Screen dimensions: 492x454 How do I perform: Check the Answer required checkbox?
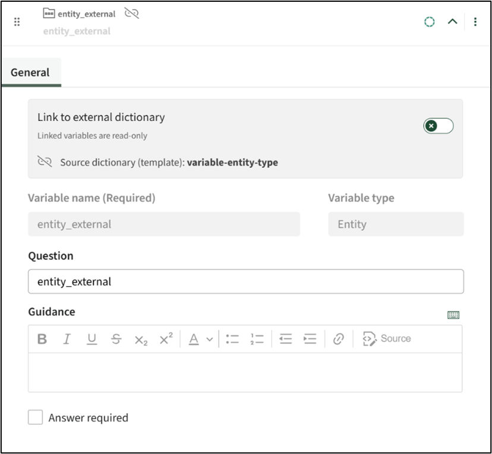[x=36, y=418]
